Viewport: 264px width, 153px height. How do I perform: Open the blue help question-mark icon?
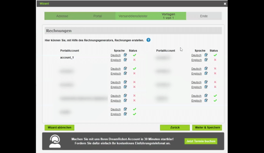[x=148, y=40]
